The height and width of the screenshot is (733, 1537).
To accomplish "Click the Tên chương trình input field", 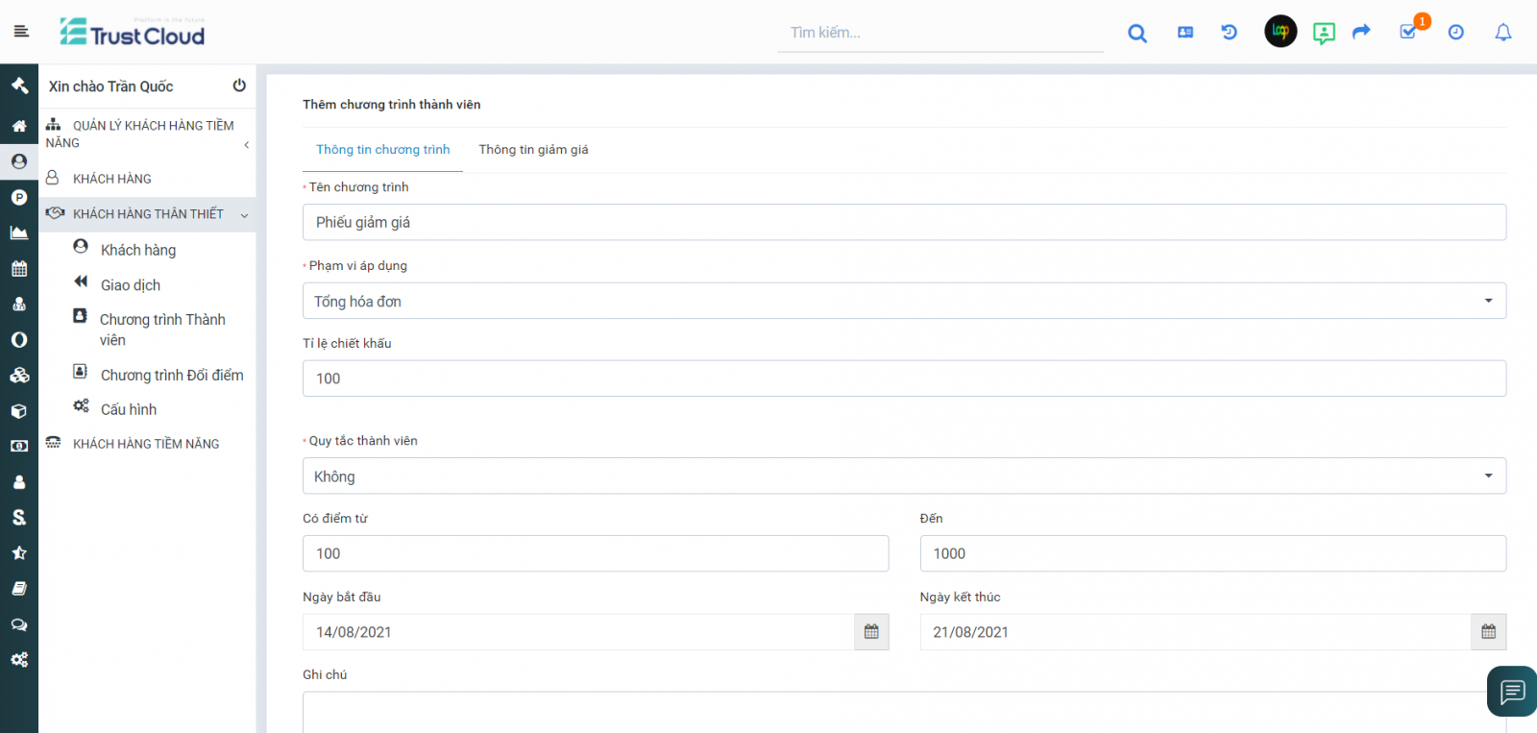I will coord(903,222).
